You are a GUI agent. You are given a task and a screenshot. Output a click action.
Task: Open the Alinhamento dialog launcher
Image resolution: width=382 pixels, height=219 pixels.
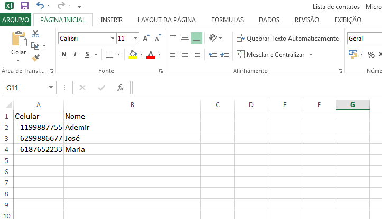(340, 71)
